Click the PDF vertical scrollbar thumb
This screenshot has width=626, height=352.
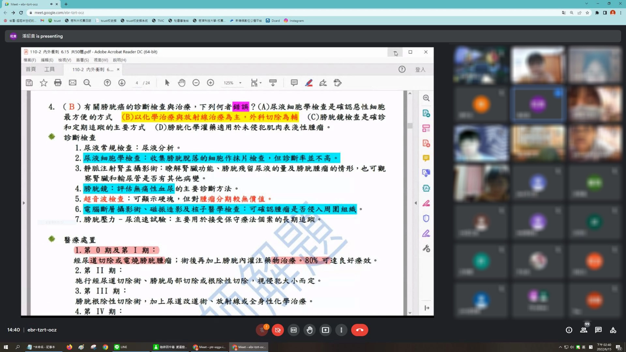pos(410,125)
